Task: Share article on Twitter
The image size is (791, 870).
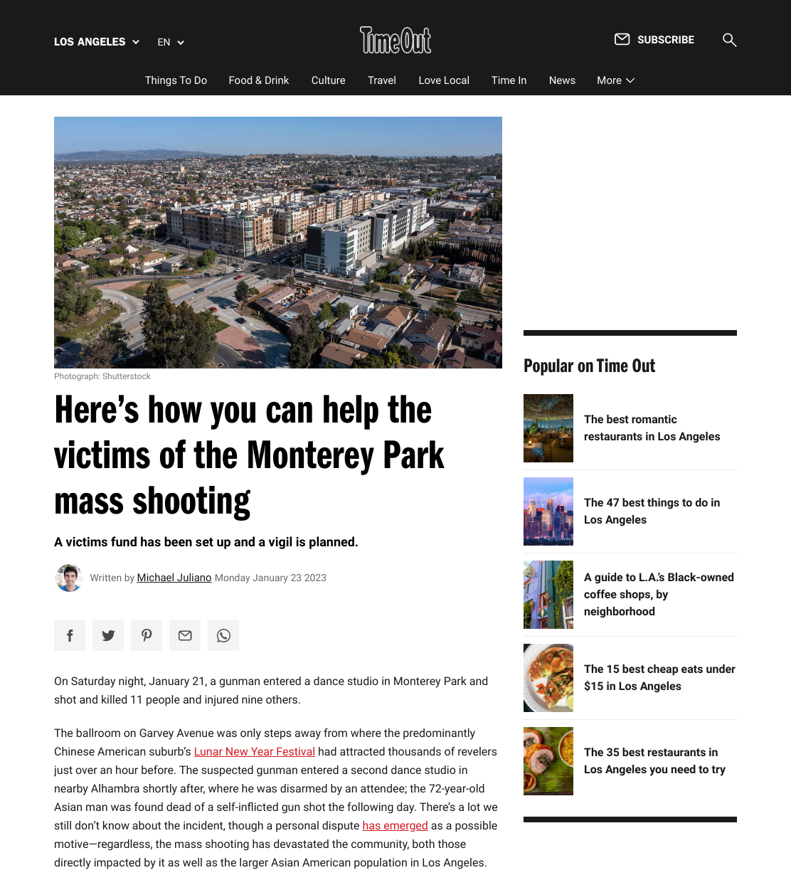Action: click(108, 635)
